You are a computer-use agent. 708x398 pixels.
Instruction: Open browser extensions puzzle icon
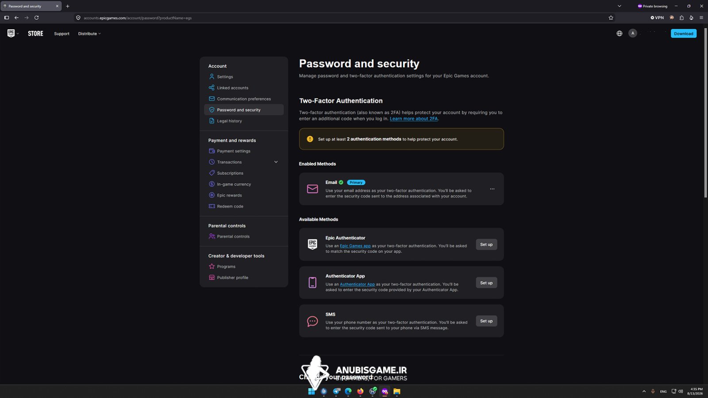[681, 18]
